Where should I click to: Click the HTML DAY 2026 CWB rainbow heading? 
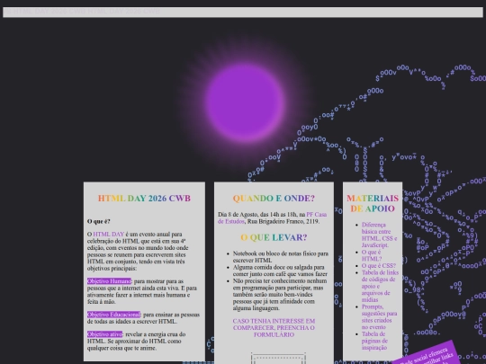pos(144,198)
